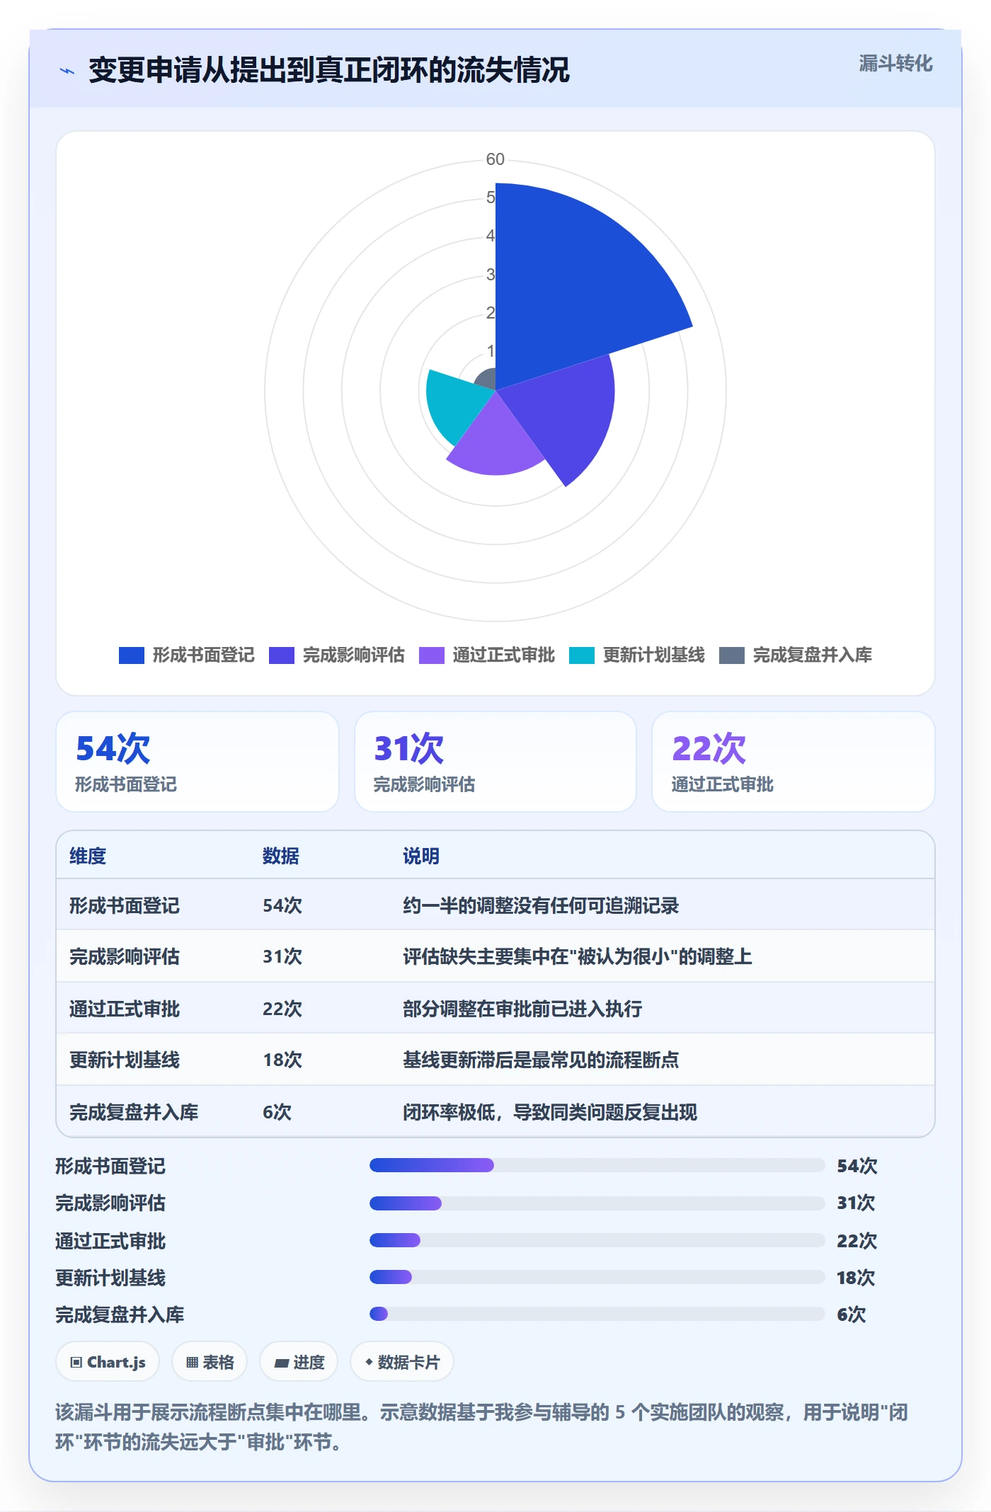This screenshot has height=1512, width=991.
Task: Click the 维度 column header
Action: click(88, 856)
